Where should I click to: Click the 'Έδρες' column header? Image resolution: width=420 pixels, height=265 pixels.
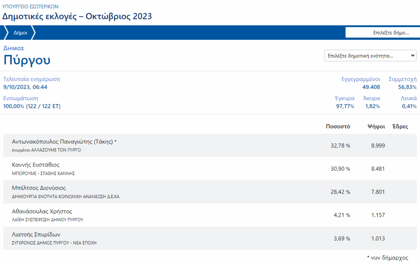400,126
